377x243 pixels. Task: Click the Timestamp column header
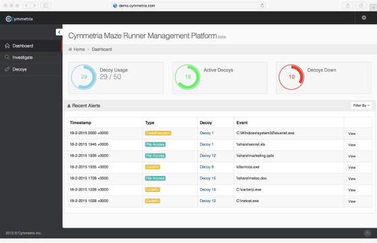tap(81, 123)
